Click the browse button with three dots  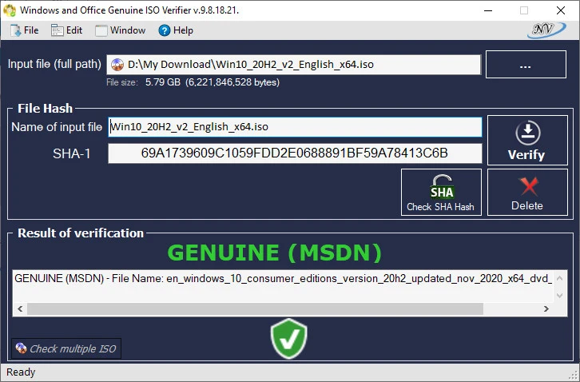[526, 65]
